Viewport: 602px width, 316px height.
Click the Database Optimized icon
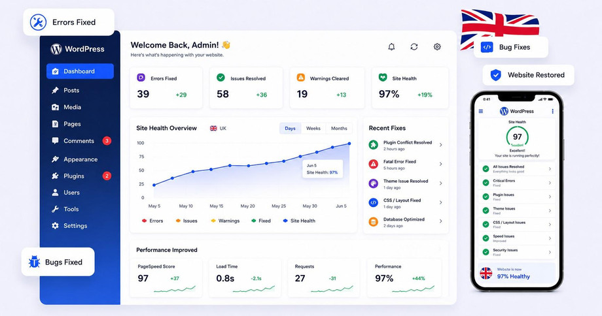click(x=373, y=222)
